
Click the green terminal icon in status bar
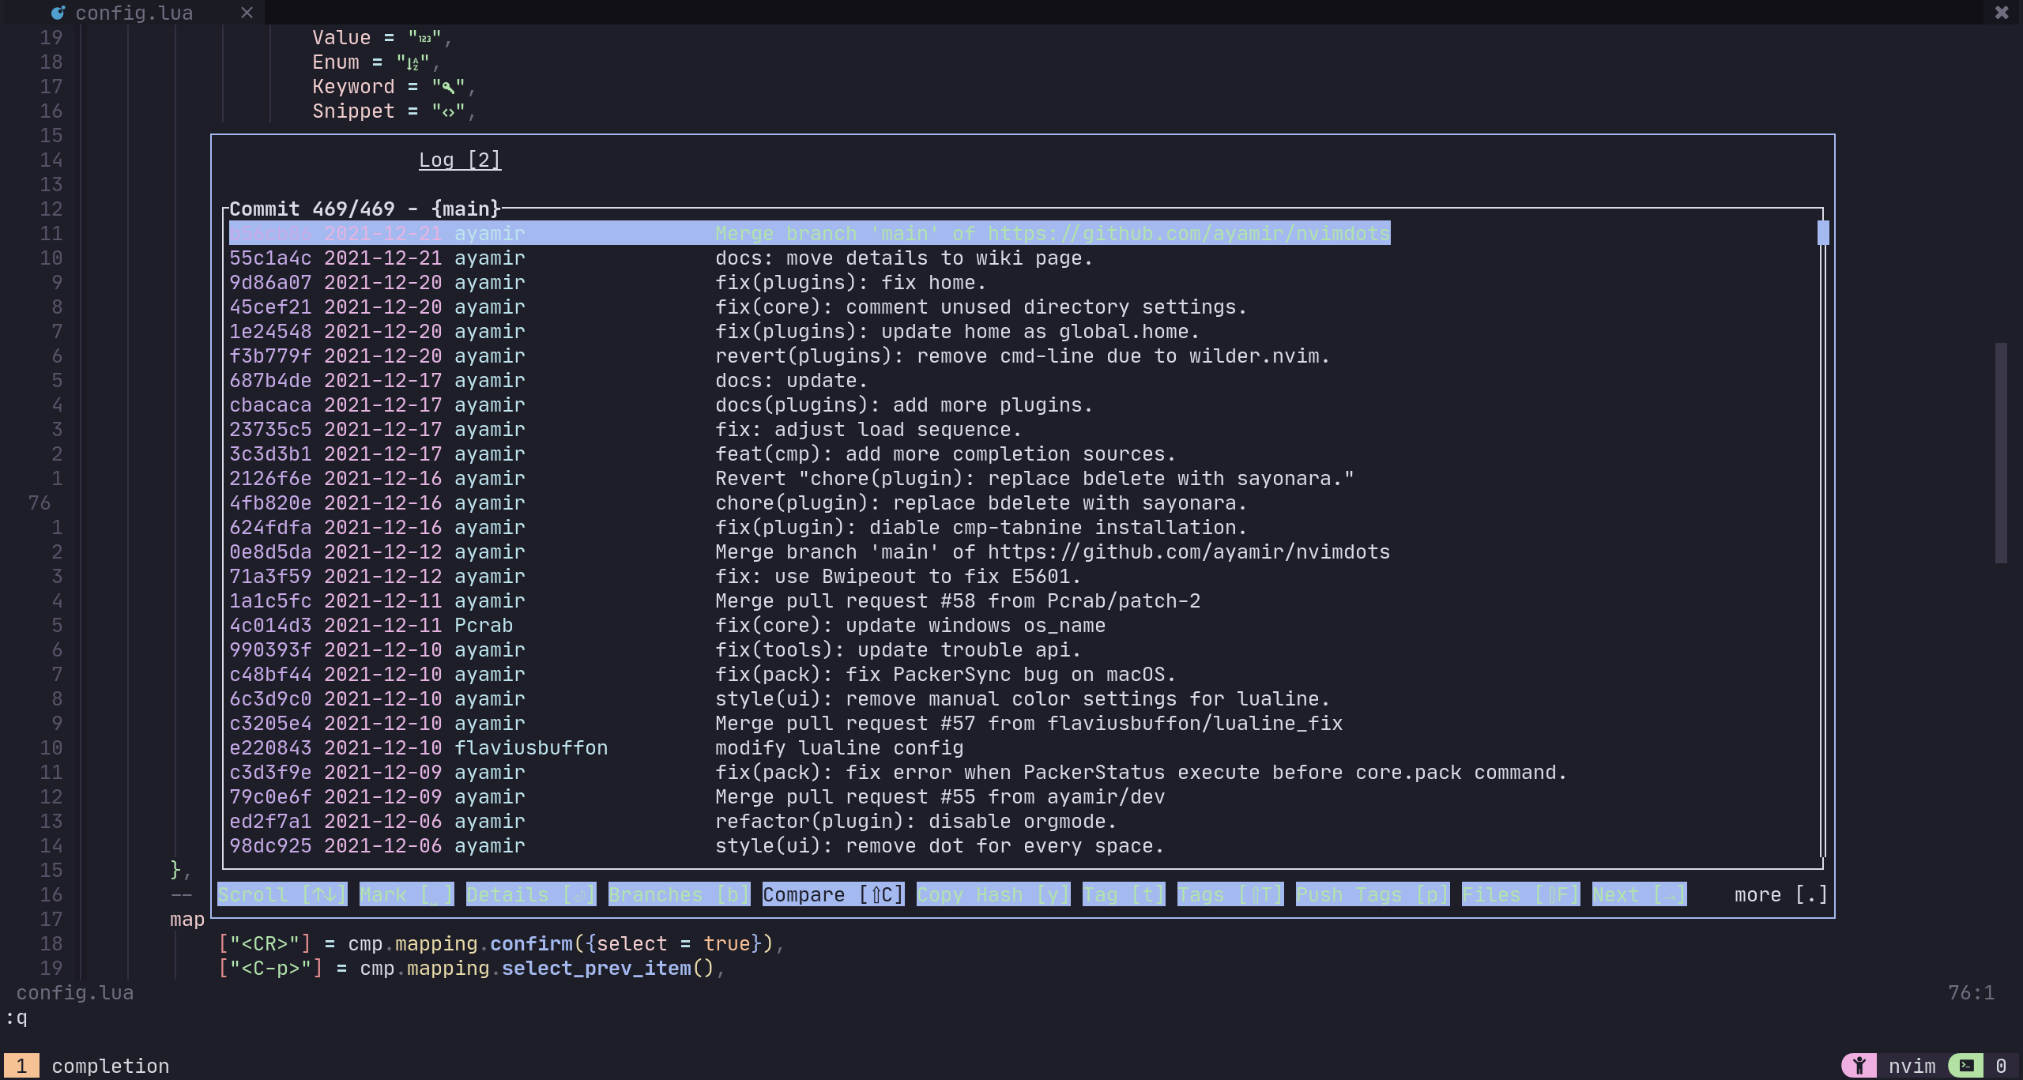click(1966, 1066)
